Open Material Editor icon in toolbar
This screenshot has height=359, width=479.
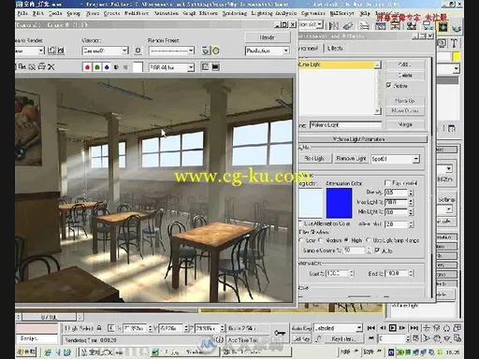point(412,26)
